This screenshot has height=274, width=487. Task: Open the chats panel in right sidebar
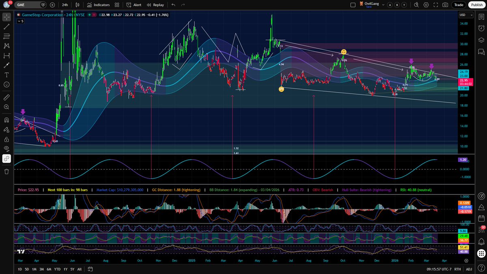tap(481, 52)
